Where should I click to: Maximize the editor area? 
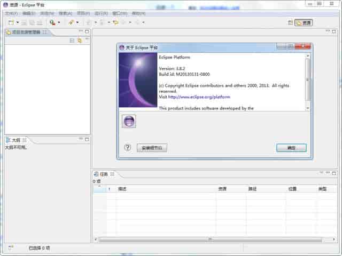click(334, 31)
